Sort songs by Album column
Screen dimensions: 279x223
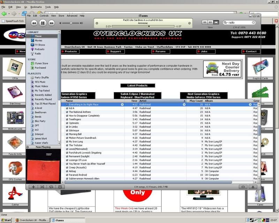(x=228, y=101)
